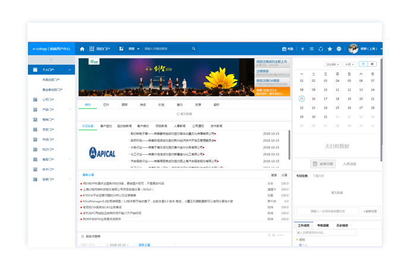Switch calendar to year view 年
This screenshot has width=410, height=267.
click(x=372, y=64)
